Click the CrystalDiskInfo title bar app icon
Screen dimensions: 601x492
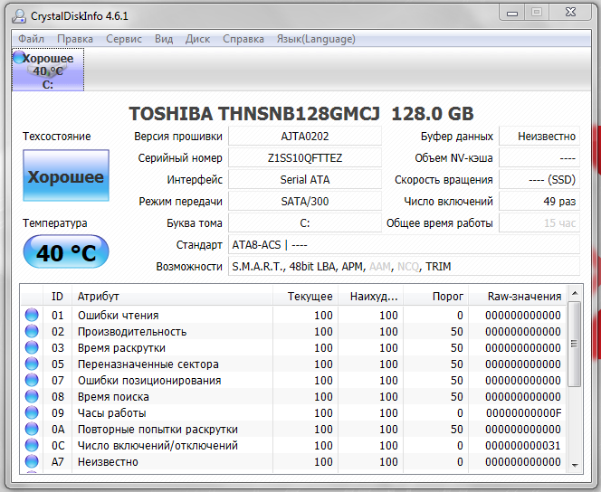(x=19, y=15)
